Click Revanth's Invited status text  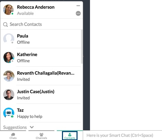coord(23,79)
